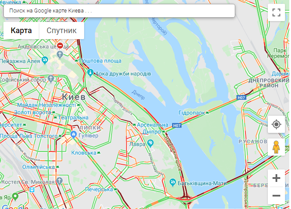Select the Пейзажна Алея camera marker
This screenshot has height=209, width=291.
click(x=45, y=60)
